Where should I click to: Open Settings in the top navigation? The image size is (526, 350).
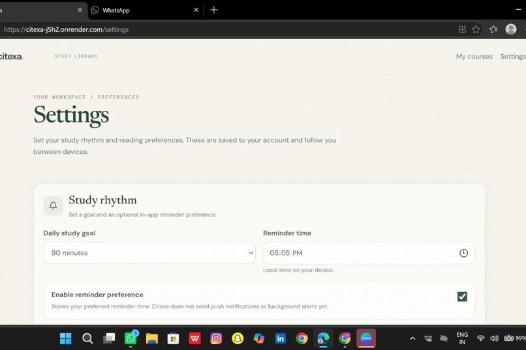[x=513, y=57]
